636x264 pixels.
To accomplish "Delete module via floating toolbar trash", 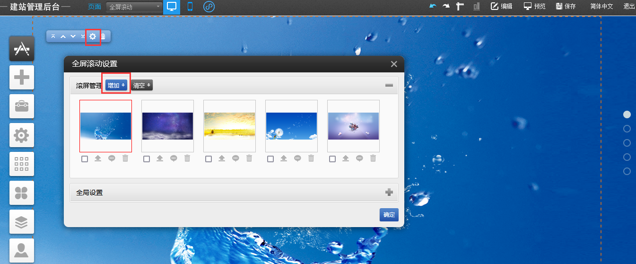I will coord(103,36).
